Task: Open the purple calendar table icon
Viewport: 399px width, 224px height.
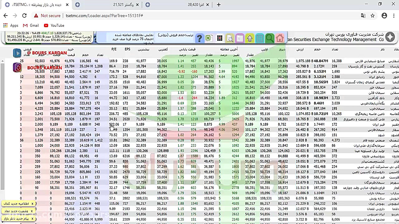Action: (x=240, y=38)
